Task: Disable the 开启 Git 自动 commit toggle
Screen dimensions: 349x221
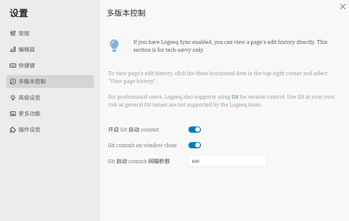Action: pyautogui.click(x=195, y=129)
